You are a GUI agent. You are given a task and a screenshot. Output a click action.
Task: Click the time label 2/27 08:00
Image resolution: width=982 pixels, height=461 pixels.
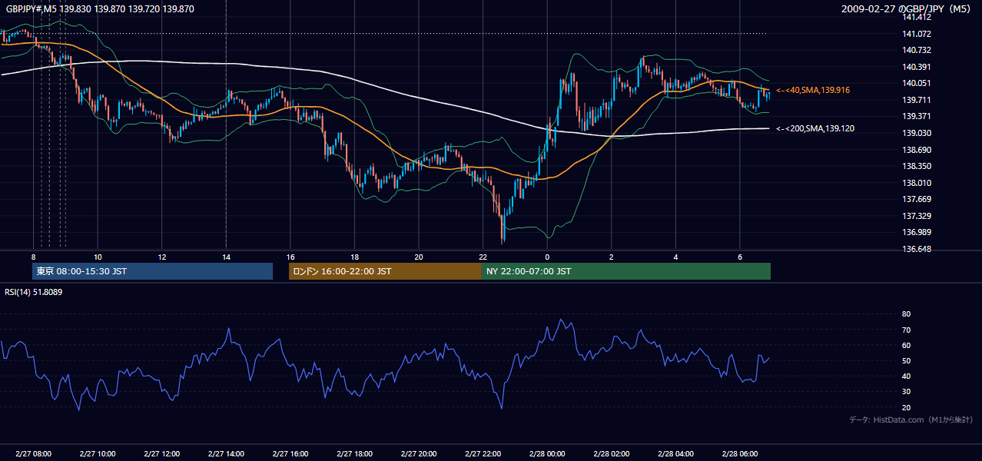tap(33, 454)
